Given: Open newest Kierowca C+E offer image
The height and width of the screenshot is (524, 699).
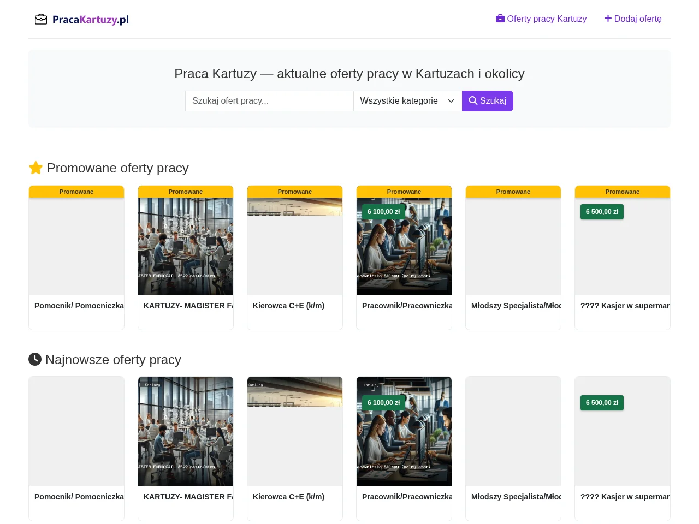Looking at the screenshot, I should [295, 431].
